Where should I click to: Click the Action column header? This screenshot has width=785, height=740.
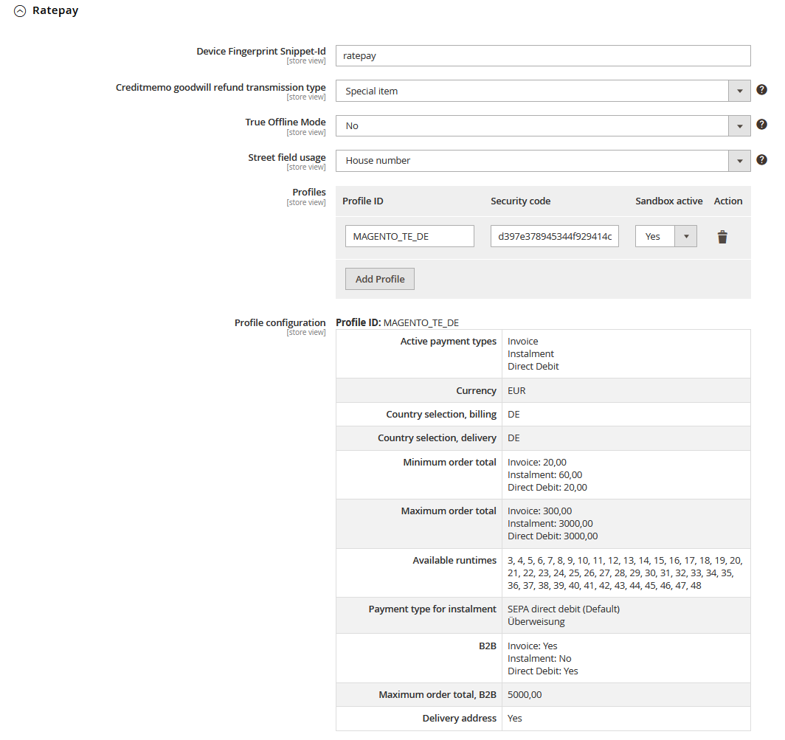tap(727, 201)
